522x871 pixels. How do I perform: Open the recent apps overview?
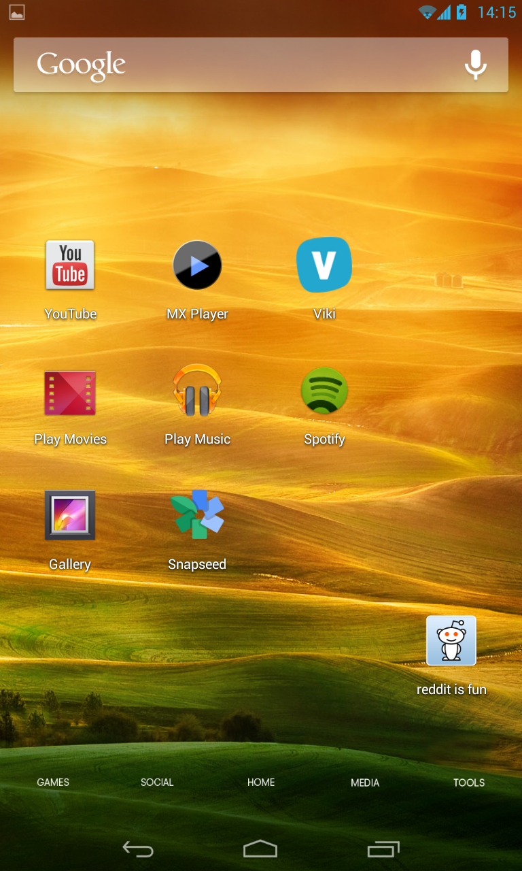coord(383,849)
